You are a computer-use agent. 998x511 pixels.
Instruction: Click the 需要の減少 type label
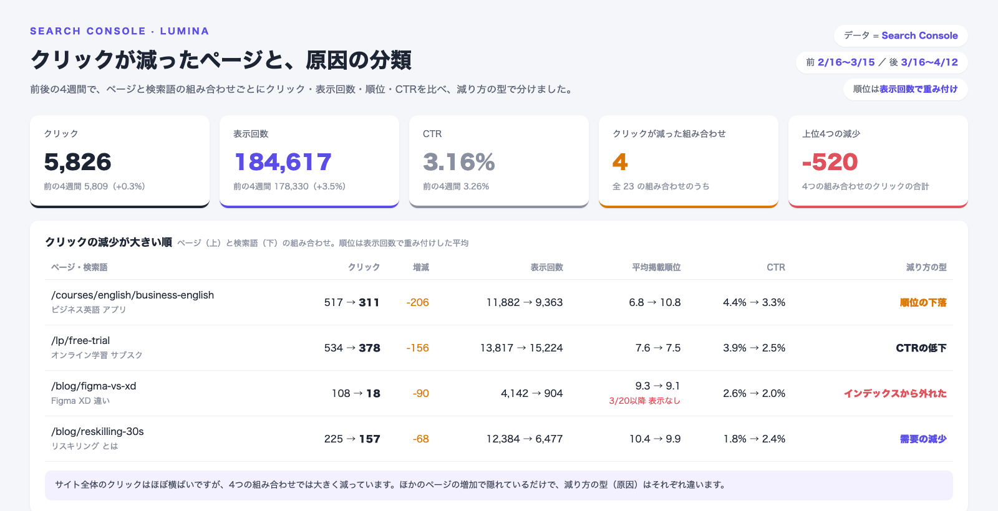(923, 439)
